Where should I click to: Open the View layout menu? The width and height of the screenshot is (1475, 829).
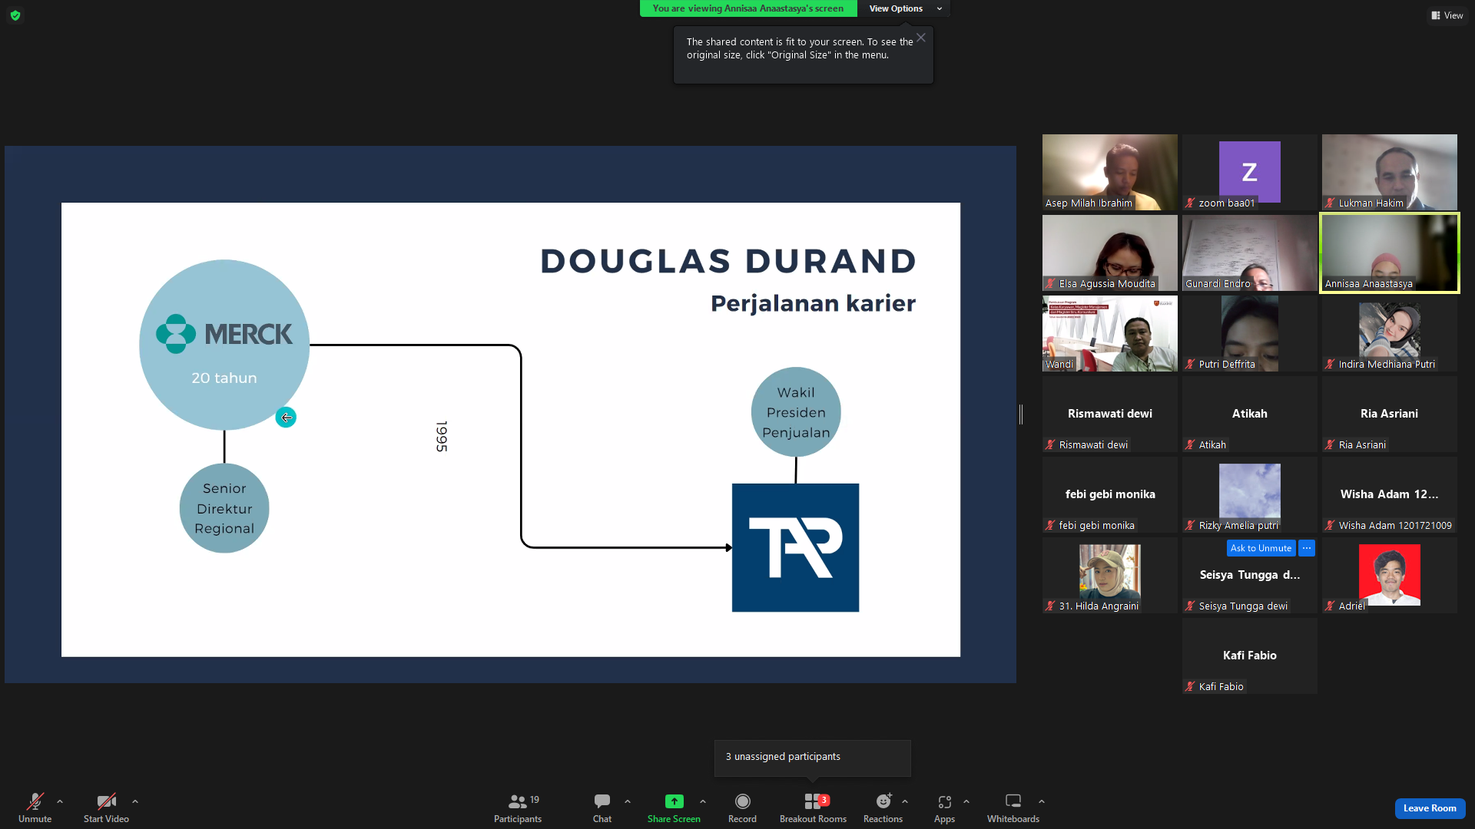pyautogui.click(x=1447, y=15)
